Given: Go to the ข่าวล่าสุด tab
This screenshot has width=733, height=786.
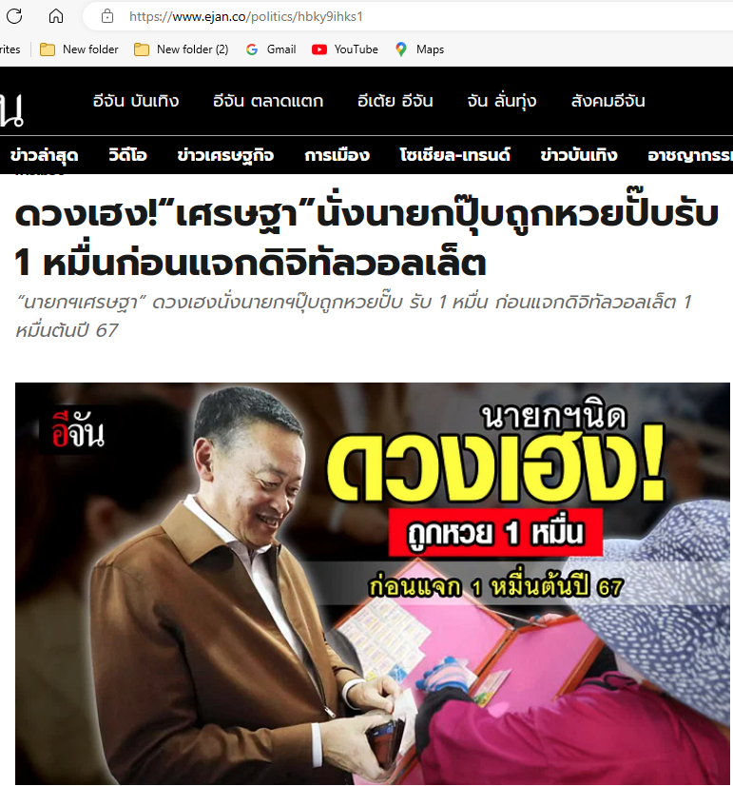Looking at the screenshot, I should [x=44, y=155].
